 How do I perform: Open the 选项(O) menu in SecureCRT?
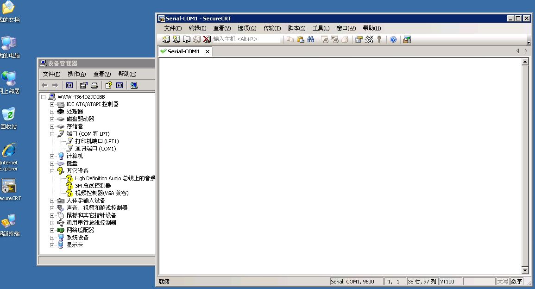pyautogui.click(x=247, y=28)
